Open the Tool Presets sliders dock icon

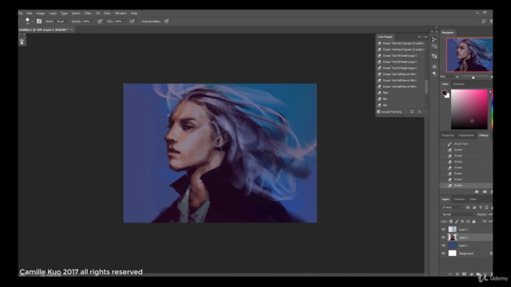434,57
